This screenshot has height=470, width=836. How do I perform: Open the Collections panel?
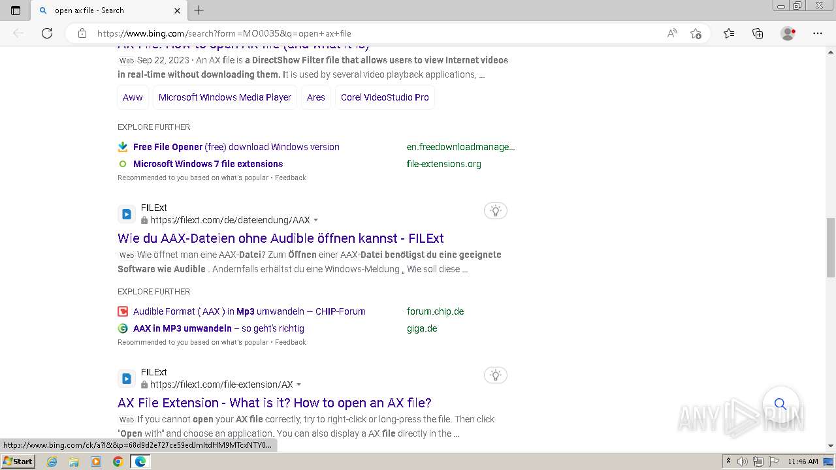pos(758,33)
